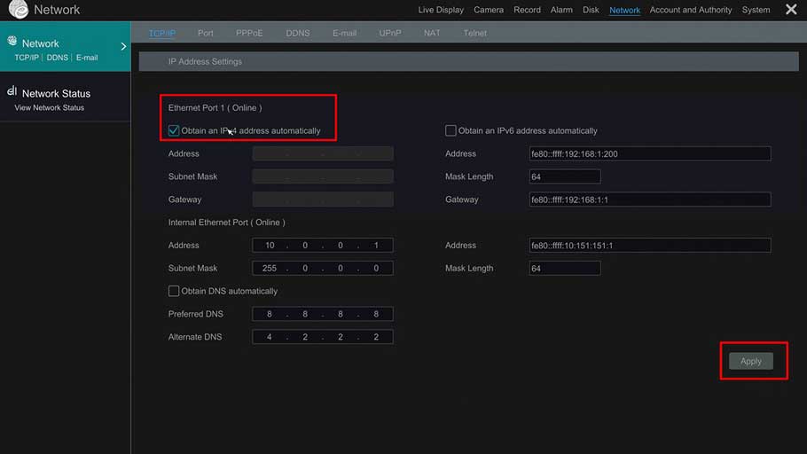Open the DDNS tab
Viewport: 807px width, 454px height.
(x=298, y=34)
